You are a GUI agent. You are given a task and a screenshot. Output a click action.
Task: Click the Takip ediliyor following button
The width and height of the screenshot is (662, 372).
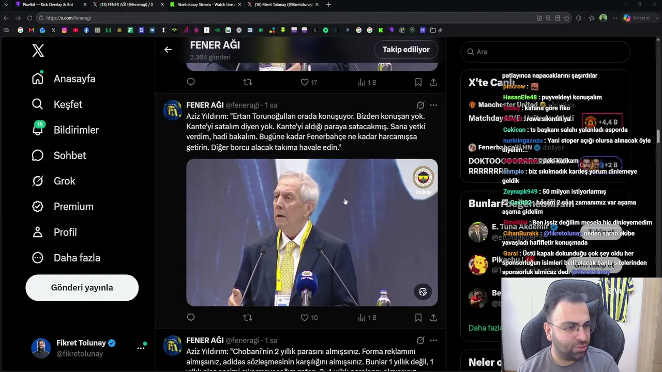(x=406, y=50)
